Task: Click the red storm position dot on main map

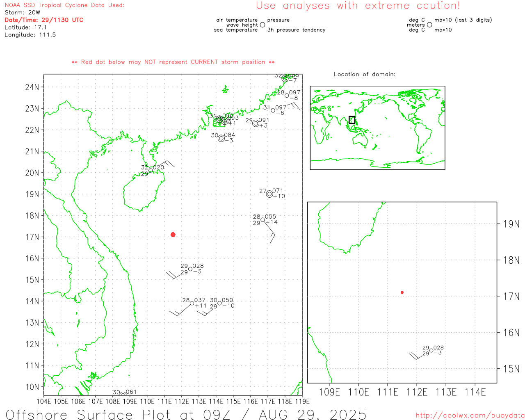Action: 173,235
